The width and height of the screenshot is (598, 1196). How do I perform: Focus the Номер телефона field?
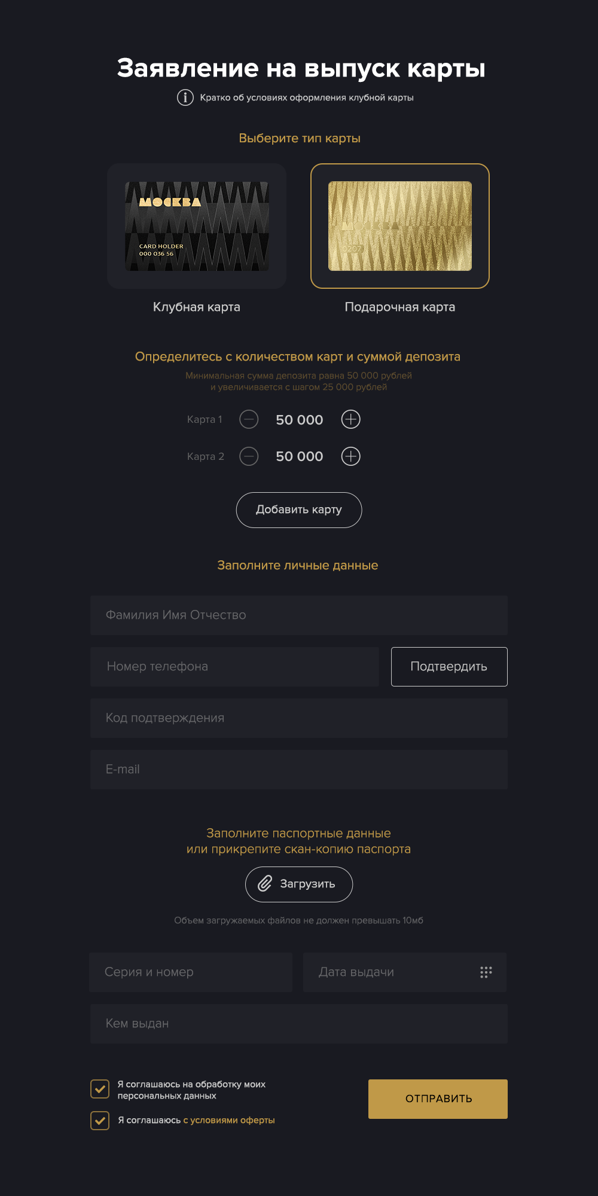(234, 667)
